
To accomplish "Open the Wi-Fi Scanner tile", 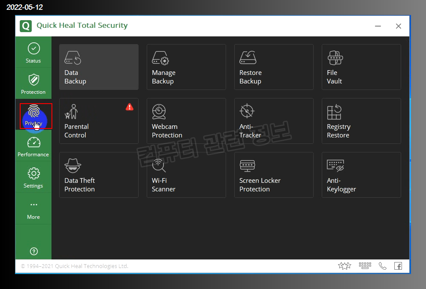I will 186,175.
